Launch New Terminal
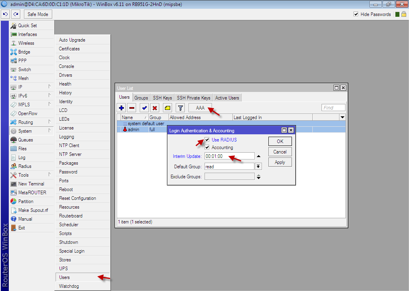This screenshot has width=409, height=291. tap(31, 184)
